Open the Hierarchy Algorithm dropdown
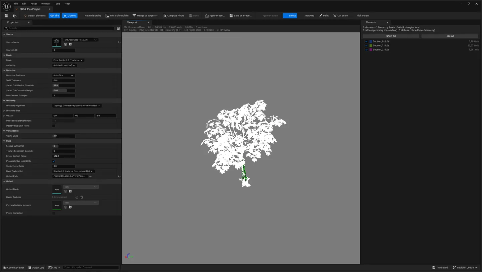This screenshot has width=482, height=272. [x=77, y=106]
